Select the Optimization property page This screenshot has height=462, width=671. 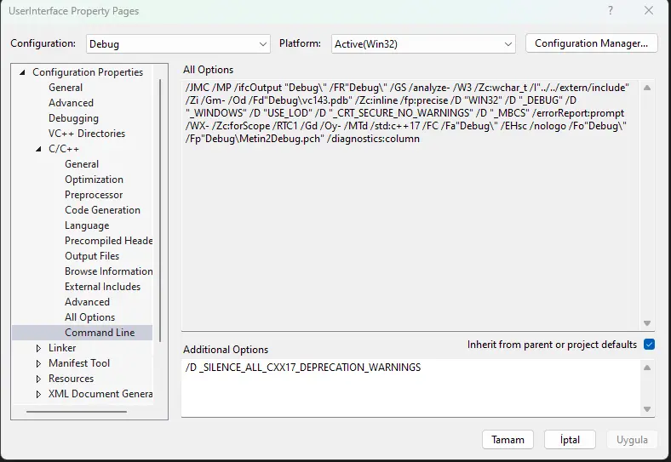pos(94,180)
